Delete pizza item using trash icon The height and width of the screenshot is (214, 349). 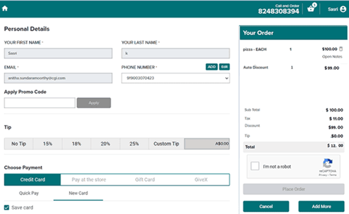click(x=341, y=49)
